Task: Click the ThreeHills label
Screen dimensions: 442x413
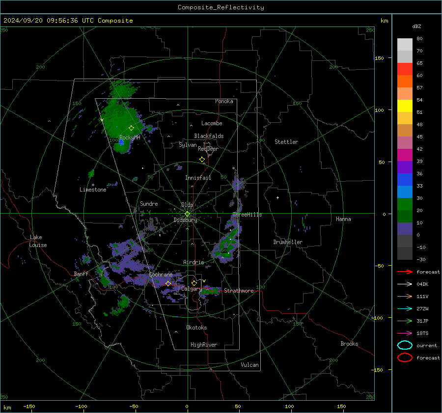Action: click(x=247, y=215)
